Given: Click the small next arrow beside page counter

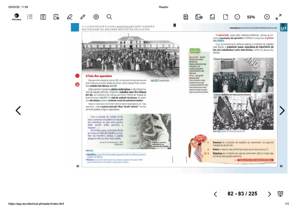Looking at the screenshot, I should click(x=269, y=194).
